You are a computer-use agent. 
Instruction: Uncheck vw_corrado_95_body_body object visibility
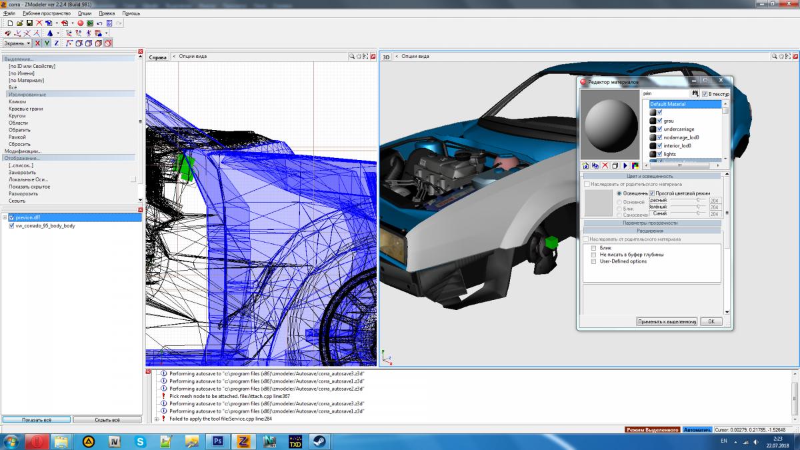click(11, 226)
